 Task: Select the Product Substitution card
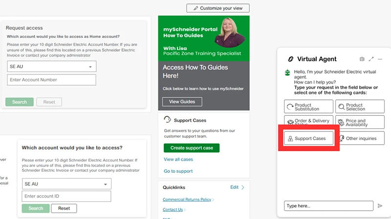(308, 107)
